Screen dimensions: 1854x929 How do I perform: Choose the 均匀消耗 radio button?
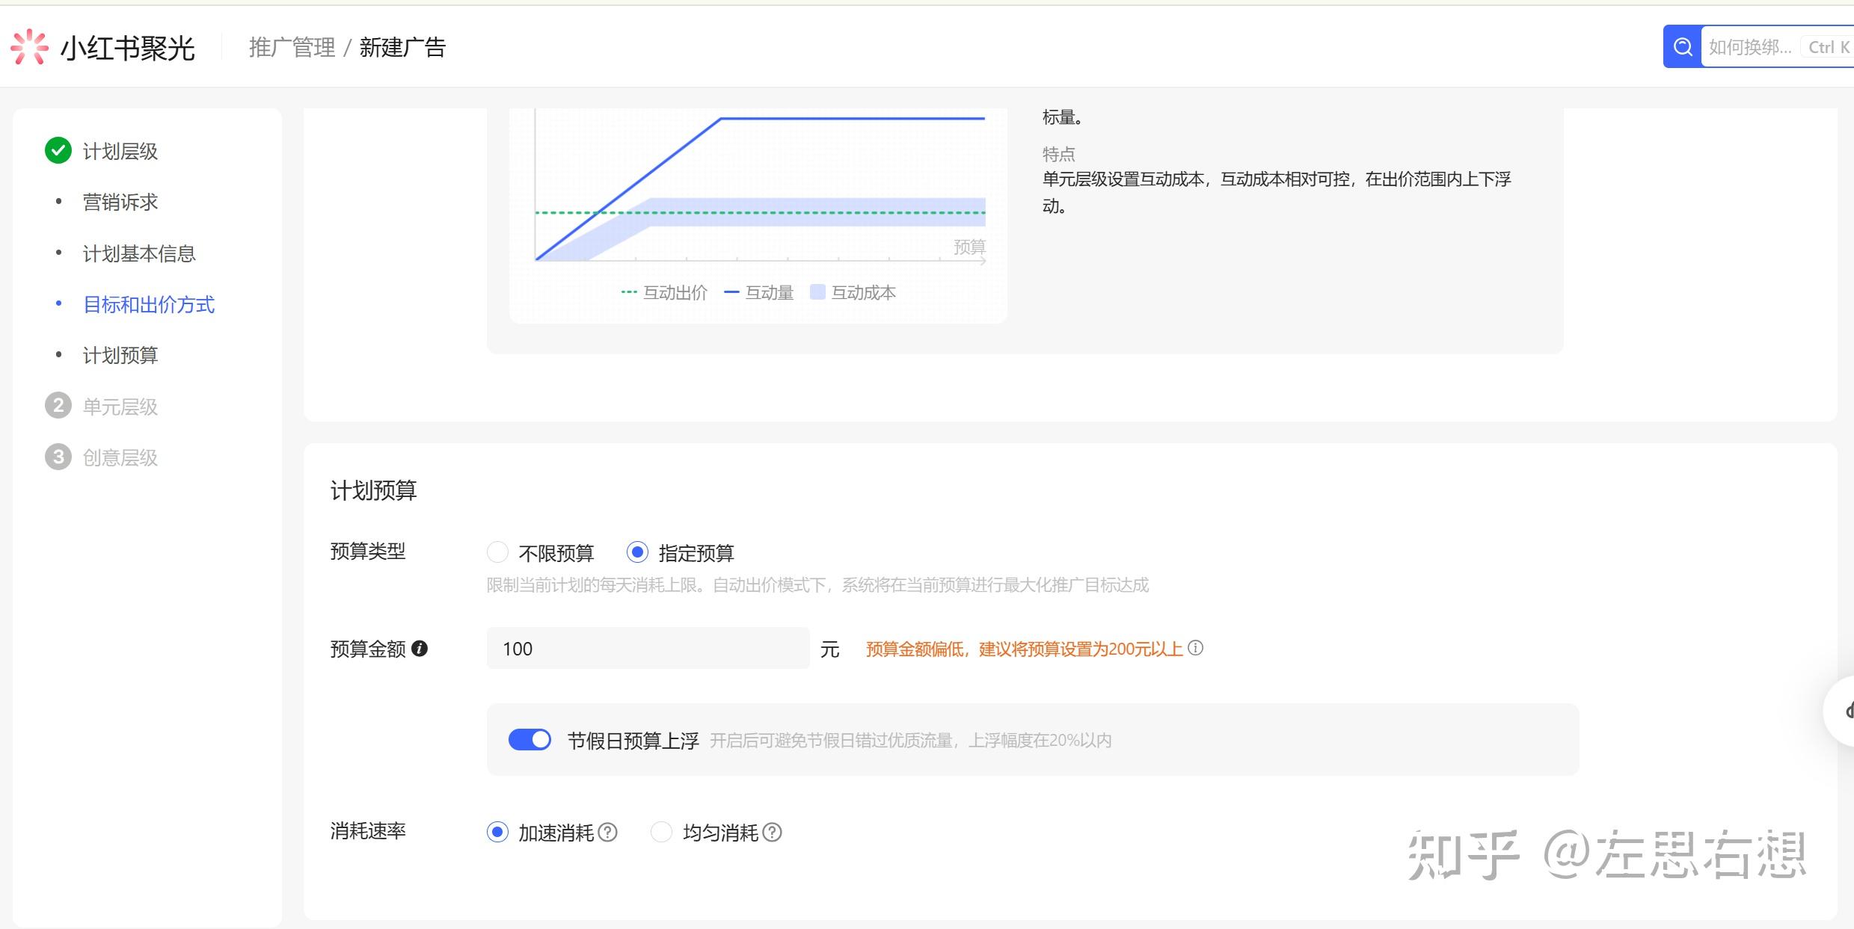coord(661,832)
